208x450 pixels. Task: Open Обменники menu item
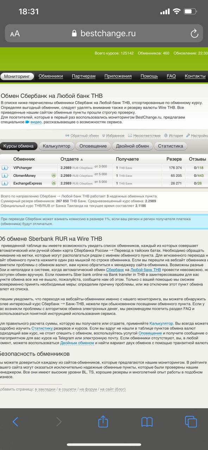coord(51,76)
